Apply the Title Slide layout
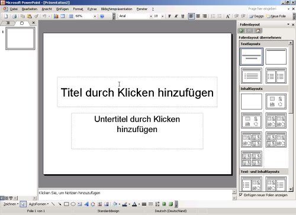The width and height of the screenshot is (296, 215). 252,57
